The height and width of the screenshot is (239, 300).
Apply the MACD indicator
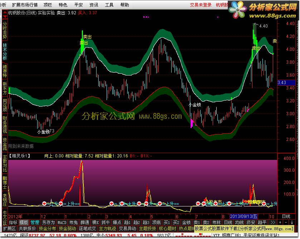click(x=62, y=222)
